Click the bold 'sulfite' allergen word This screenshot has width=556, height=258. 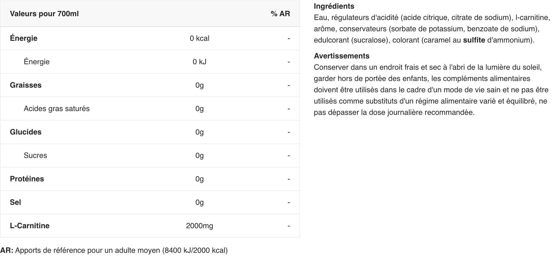(x=474, y=40)
